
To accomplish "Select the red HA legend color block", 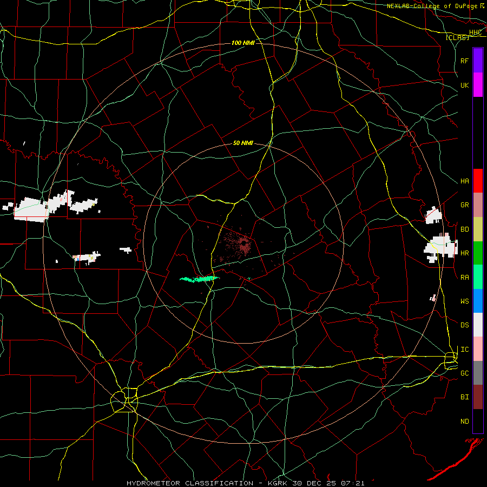I will coord(478,181).
